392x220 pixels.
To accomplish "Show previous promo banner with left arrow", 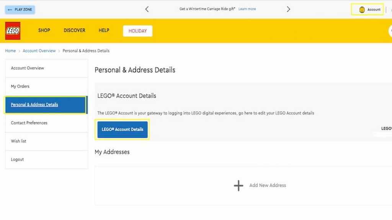I will pyautogui.click(x=147, y=9).
